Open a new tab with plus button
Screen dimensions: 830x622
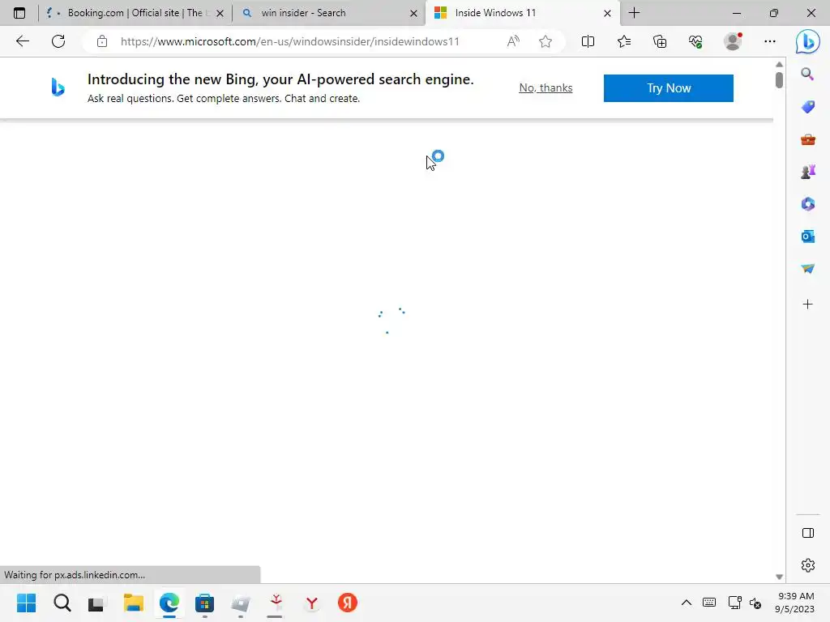tap(634, 13)
